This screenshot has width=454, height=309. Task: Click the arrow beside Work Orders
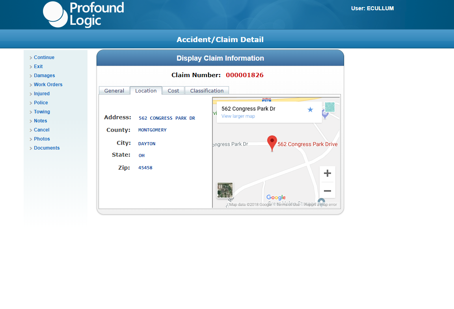click(31, 85)
